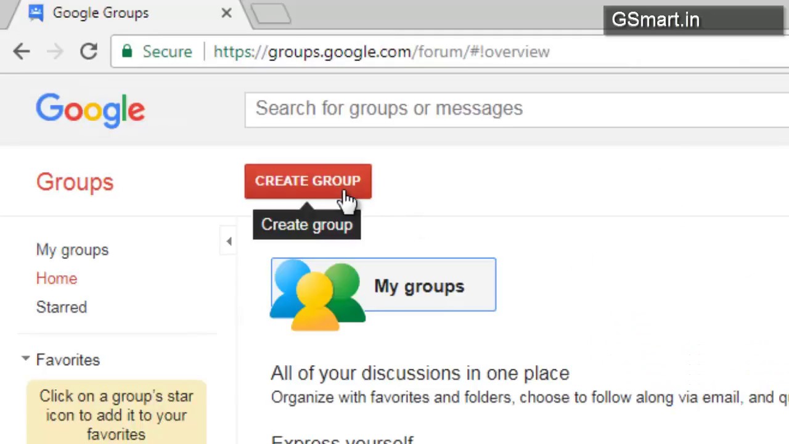Click the browser forward arrow
Viewport: 789px width, 444px height.
pos(55,52)
